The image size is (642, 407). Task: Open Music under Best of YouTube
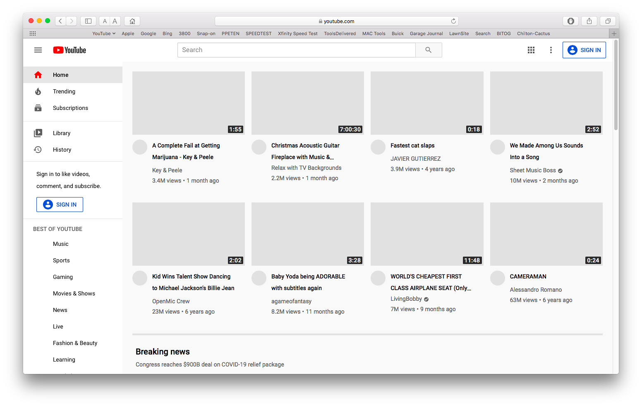[61, 244]
